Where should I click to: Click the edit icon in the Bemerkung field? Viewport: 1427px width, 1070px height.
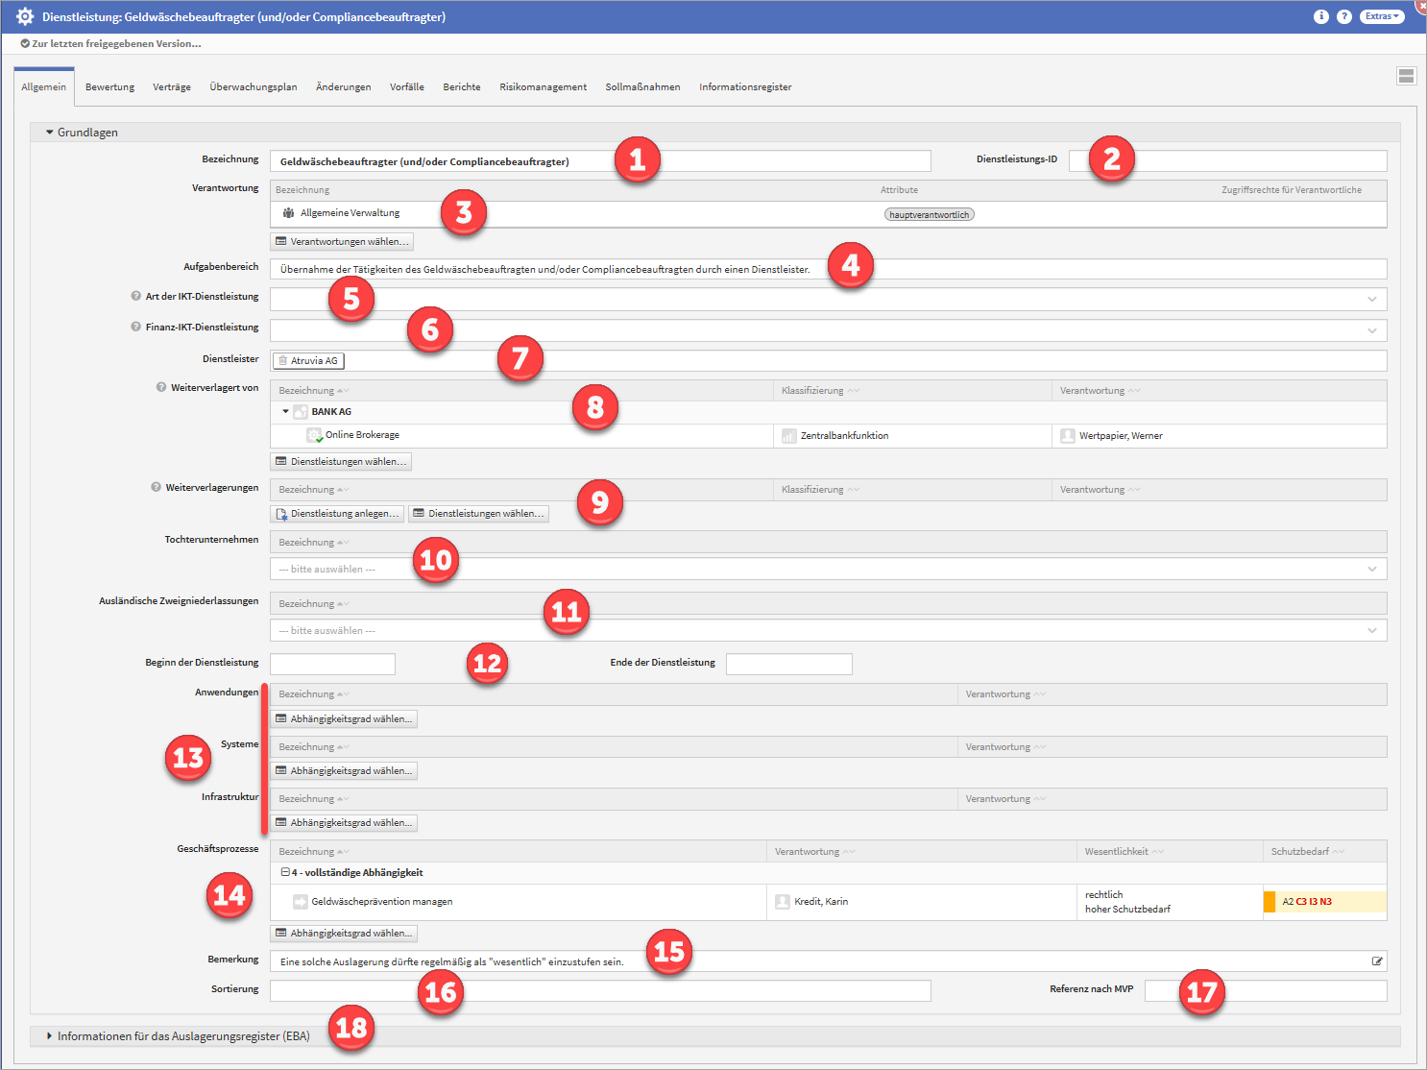point(1377,961)
